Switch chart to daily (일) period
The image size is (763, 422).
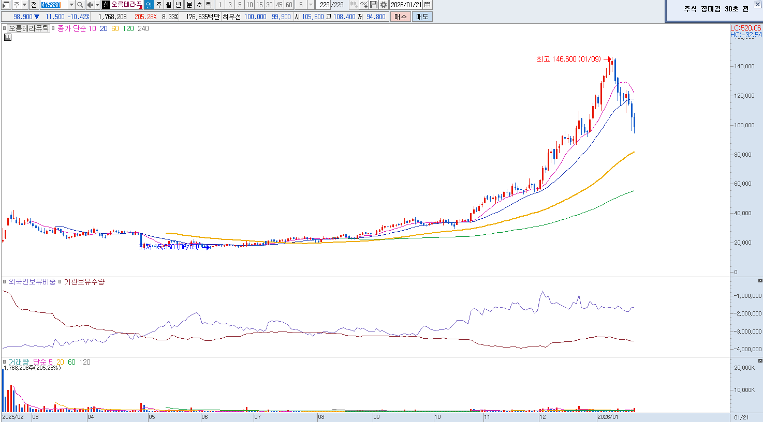(x=149, y=5)
